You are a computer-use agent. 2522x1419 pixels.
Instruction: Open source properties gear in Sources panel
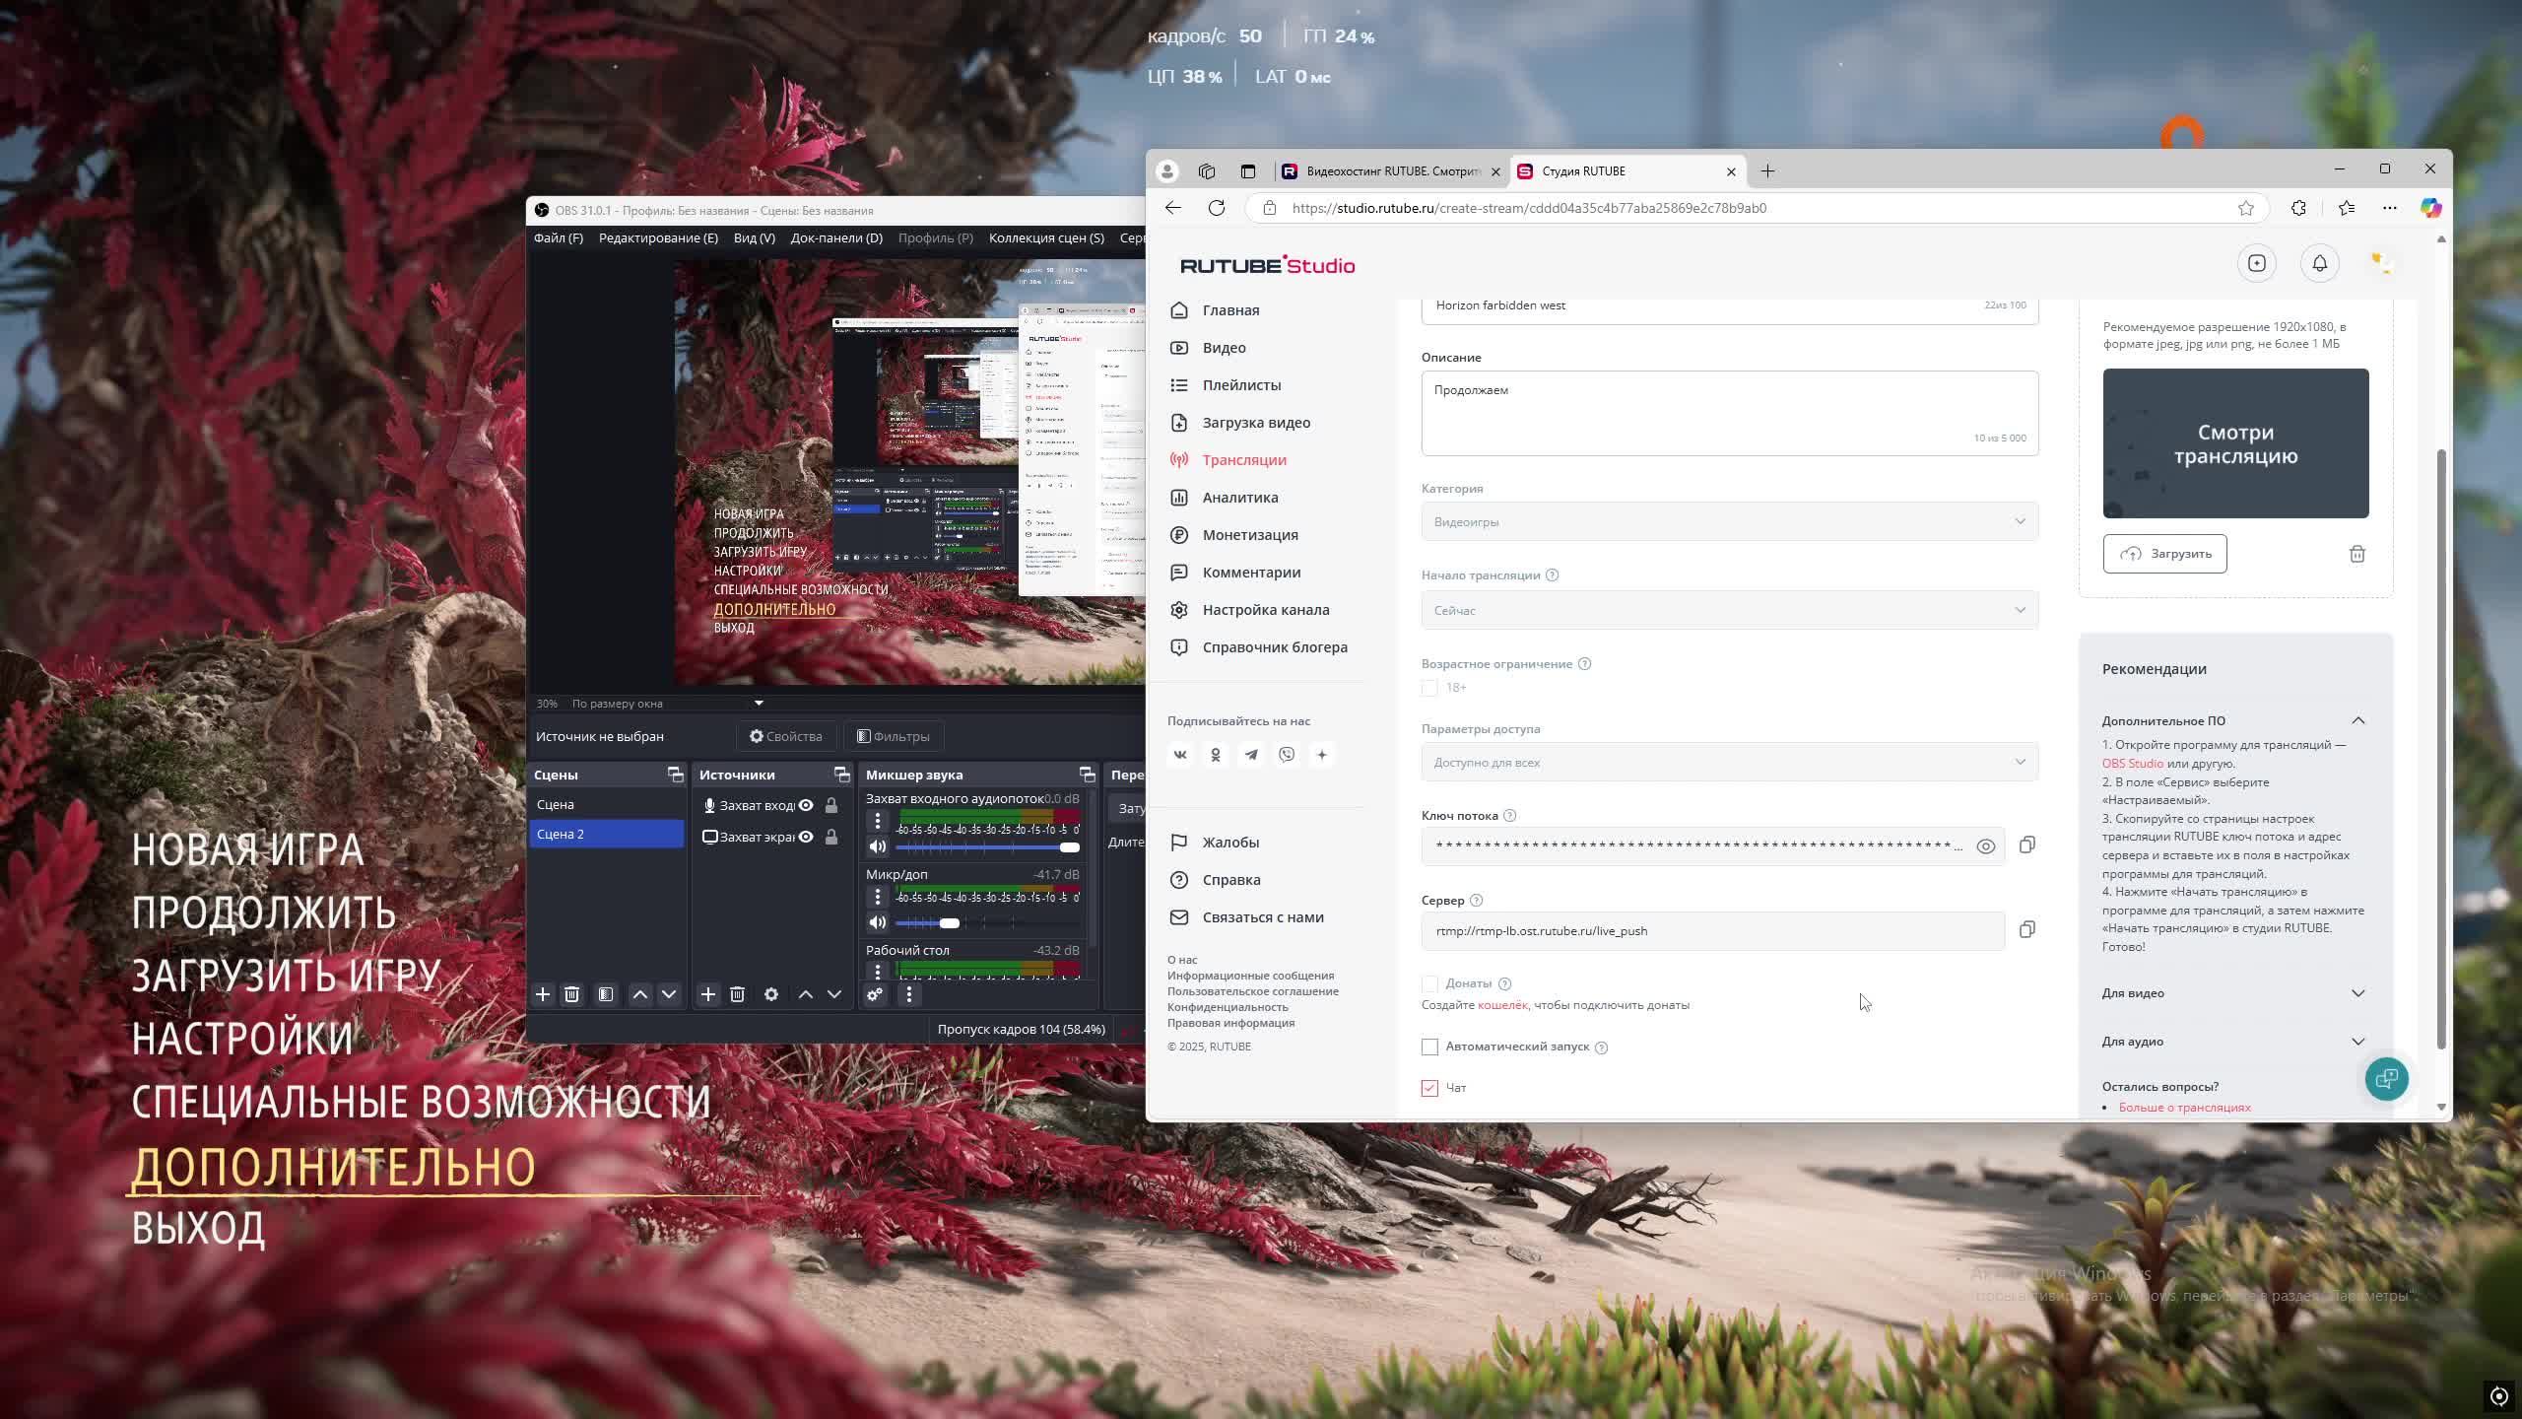point(771,994)
